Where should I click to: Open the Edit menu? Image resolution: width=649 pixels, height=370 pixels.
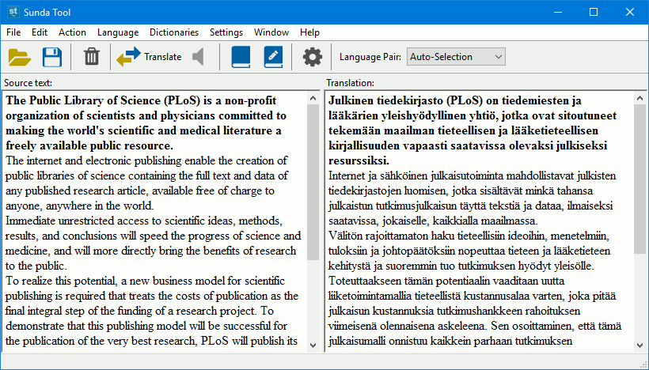[40, 32]
